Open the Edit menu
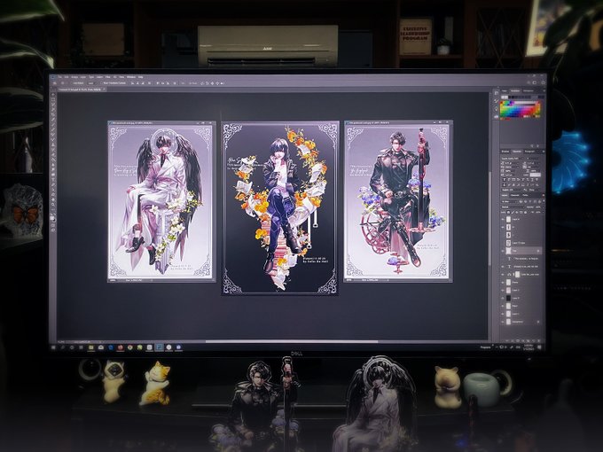The width and height of the screenshot is (603, 452). 67,77
